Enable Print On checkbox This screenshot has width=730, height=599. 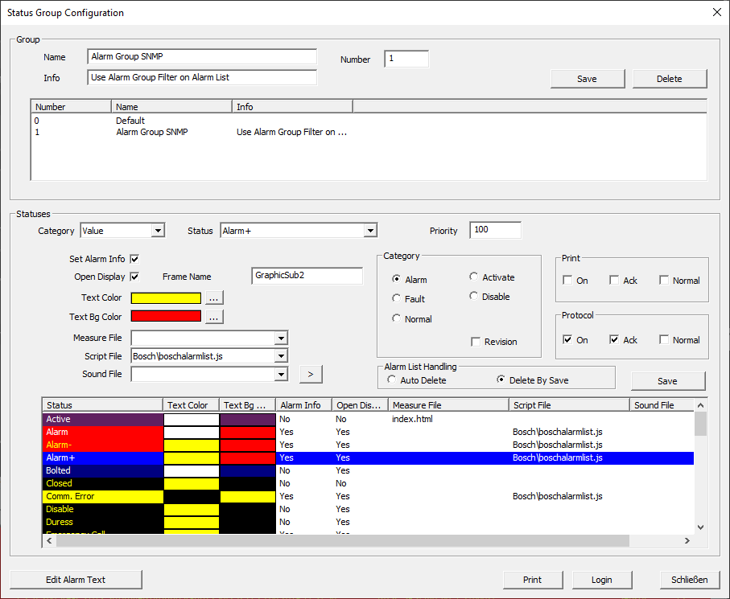[567, 280]
